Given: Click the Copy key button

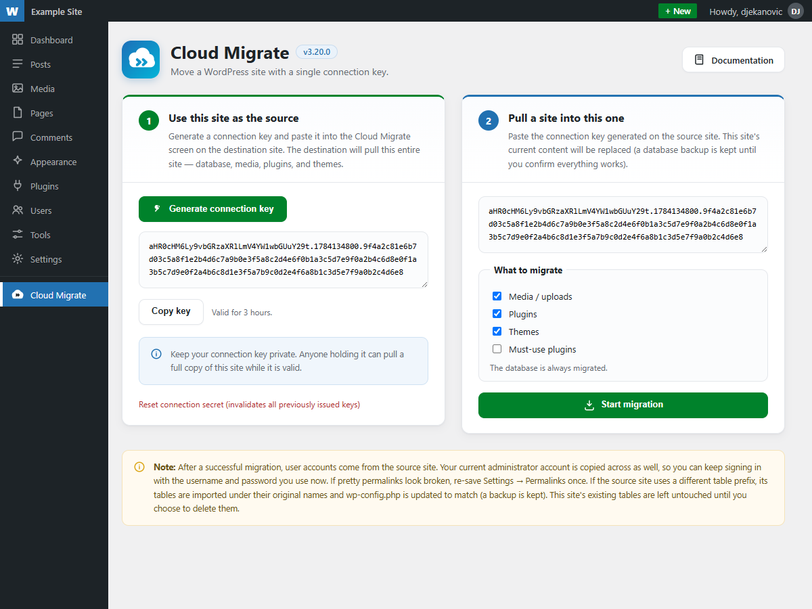Looking at the screenshot, I should tap(171, 312).
